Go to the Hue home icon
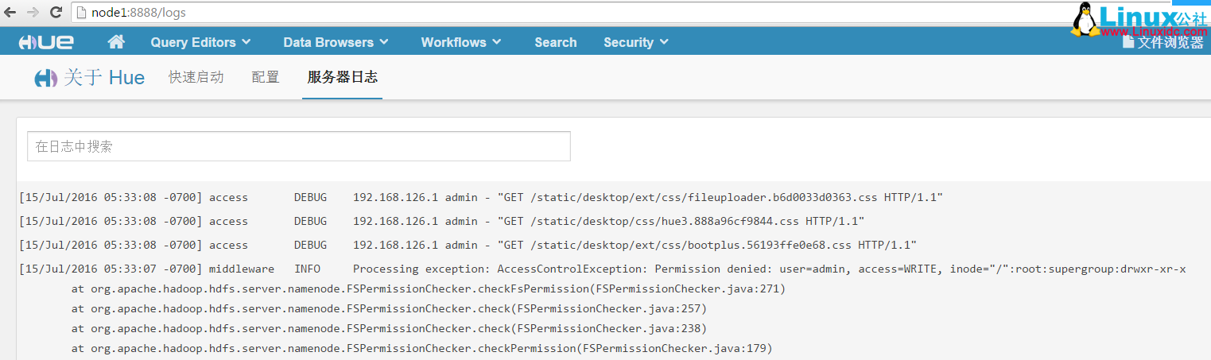The width and height of the screenshot is (1211, 360). 116,42
